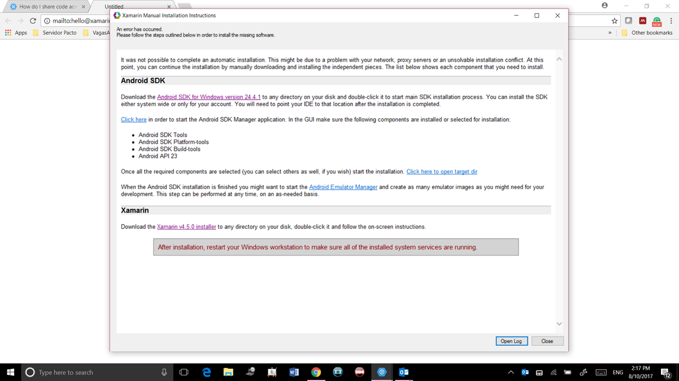This screenshot has height=381, width=679.
Task: Open Microsoft Word from taskbar
Action: (294, 372)
